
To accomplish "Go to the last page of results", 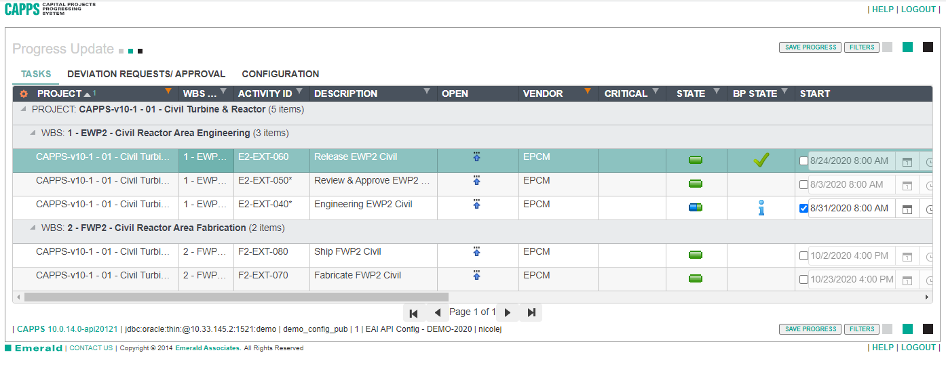I will coord(531,312).
